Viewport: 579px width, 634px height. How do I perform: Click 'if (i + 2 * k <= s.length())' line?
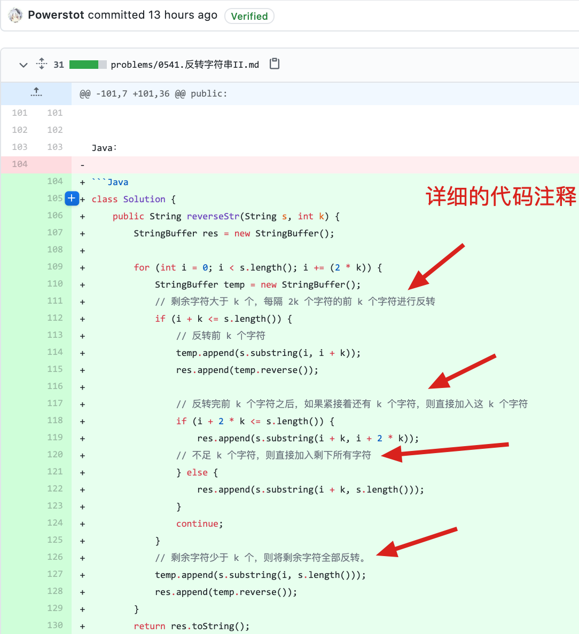tap(255, 421)
